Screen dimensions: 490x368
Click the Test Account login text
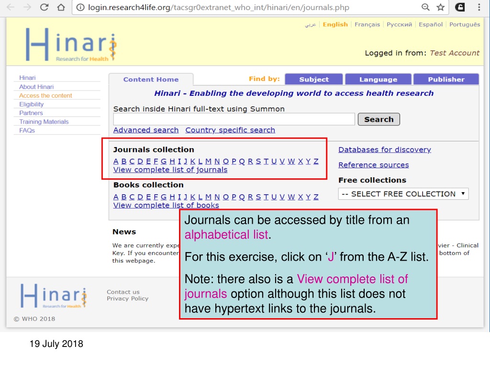(455, 53)
